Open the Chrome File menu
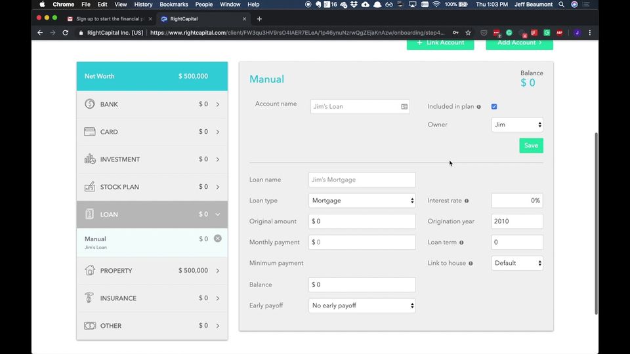Viewport: 630px width, 354px height. click(85, 5)
